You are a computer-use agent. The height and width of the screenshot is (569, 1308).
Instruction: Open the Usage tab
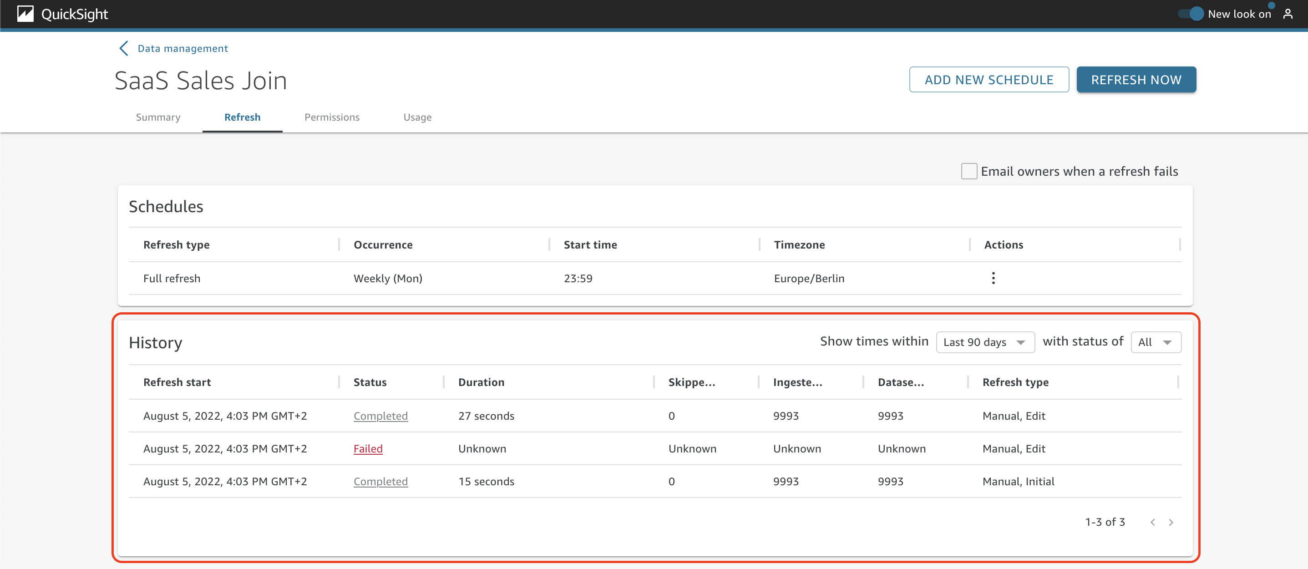417,117
